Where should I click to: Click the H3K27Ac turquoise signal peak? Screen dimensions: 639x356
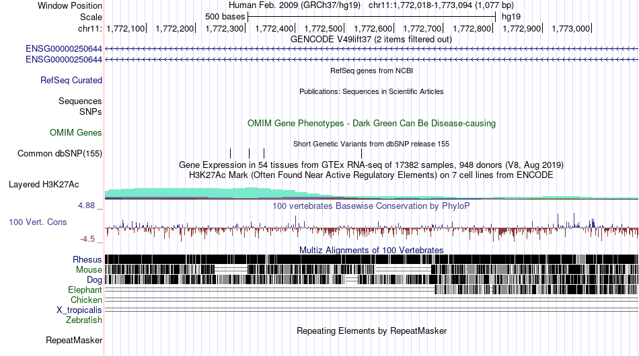coord(253,193)
